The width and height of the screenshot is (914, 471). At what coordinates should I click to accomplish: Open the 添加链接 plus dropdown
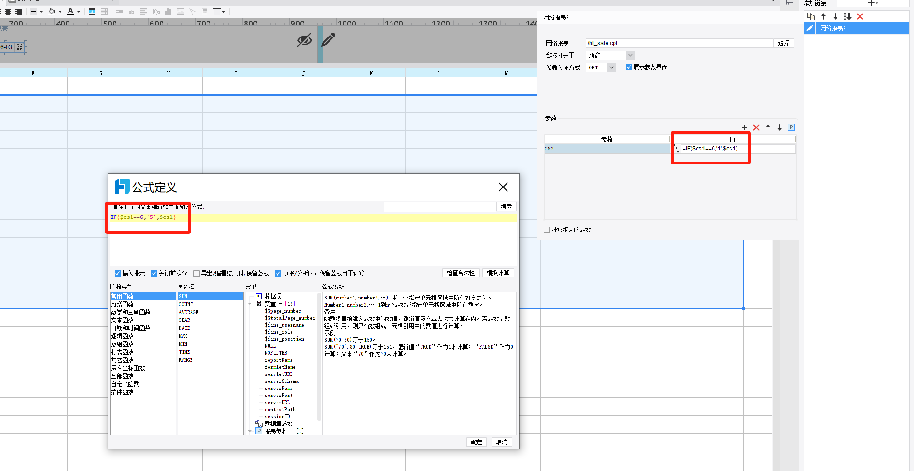pos(873,3)
